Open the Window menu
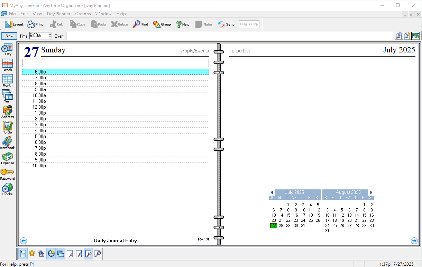This screenshot has height=267, width=422. click(x=103, y=14)
